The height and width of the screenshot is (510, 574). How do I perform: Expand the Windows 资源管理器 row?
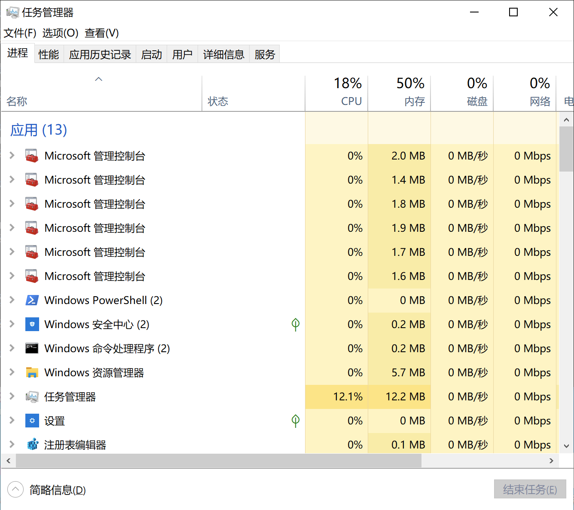pyautogui.click(x=12, y=372)
